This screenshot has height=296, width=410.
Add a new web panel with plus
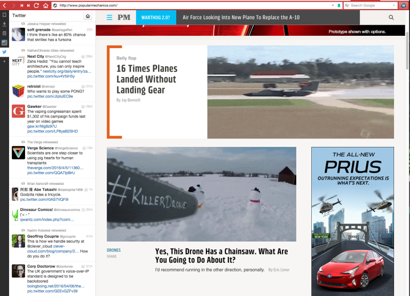click(4, 61)
